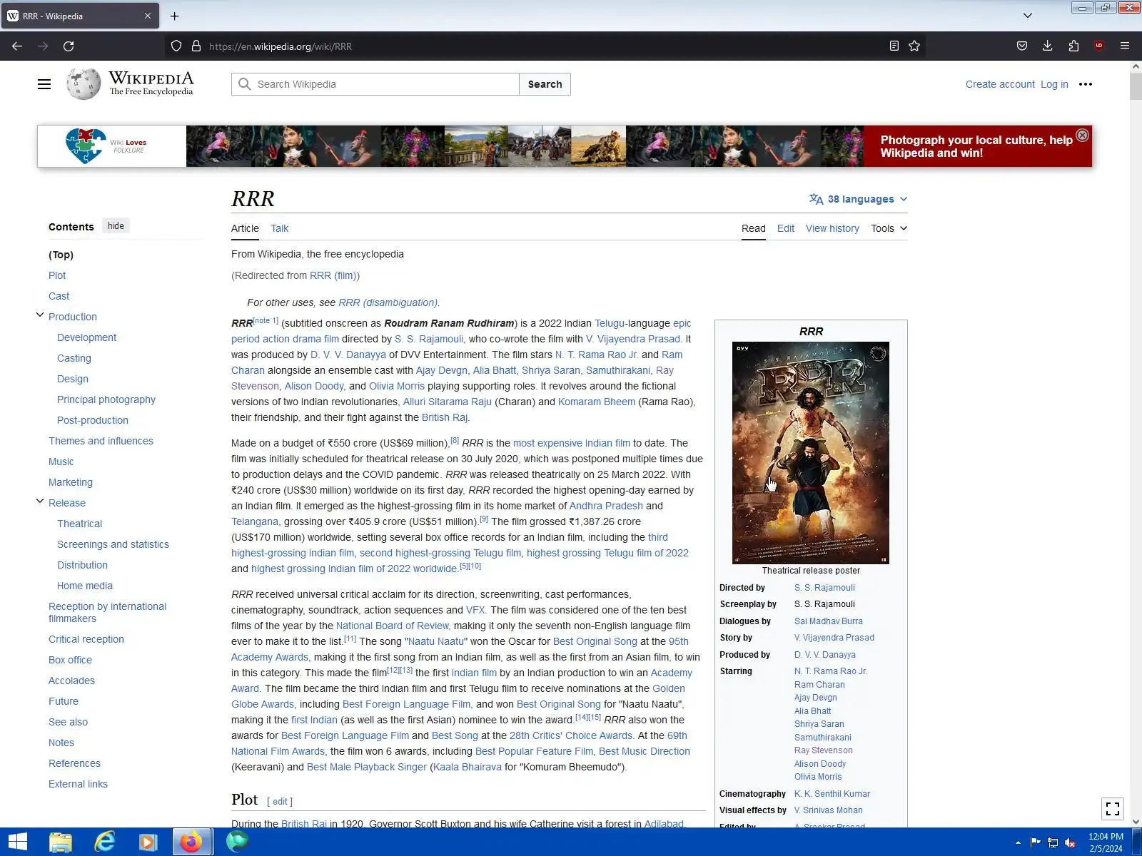This screenshot has width=1142, height=856.
Task: Click the network tray icon
Action: coord(1053,842)
